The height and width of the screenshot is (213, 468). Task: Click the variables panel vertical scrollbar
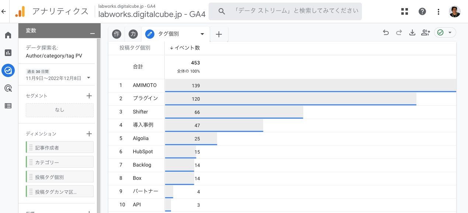coord(98,125)
